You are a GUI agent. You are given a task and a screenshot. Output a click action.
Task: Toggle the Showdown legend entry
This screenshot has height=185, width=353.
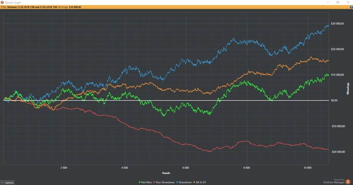click(184, 182)
